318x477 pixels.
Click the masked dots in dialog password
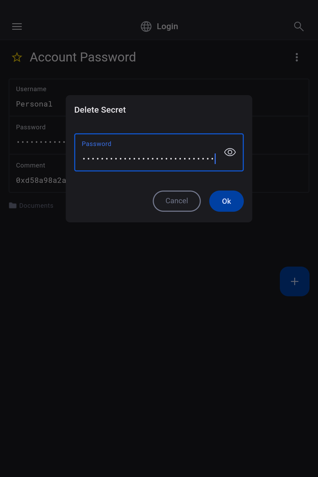click(x=148, y=159)
